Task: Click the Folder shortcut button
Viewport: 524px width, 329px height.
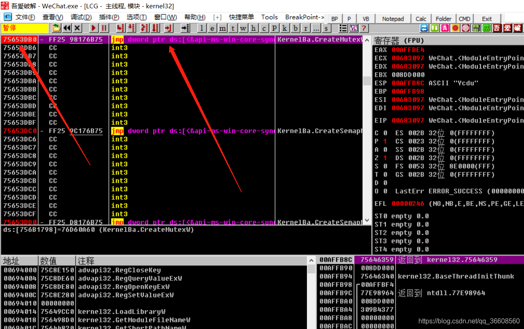Action: pos(444,19)
